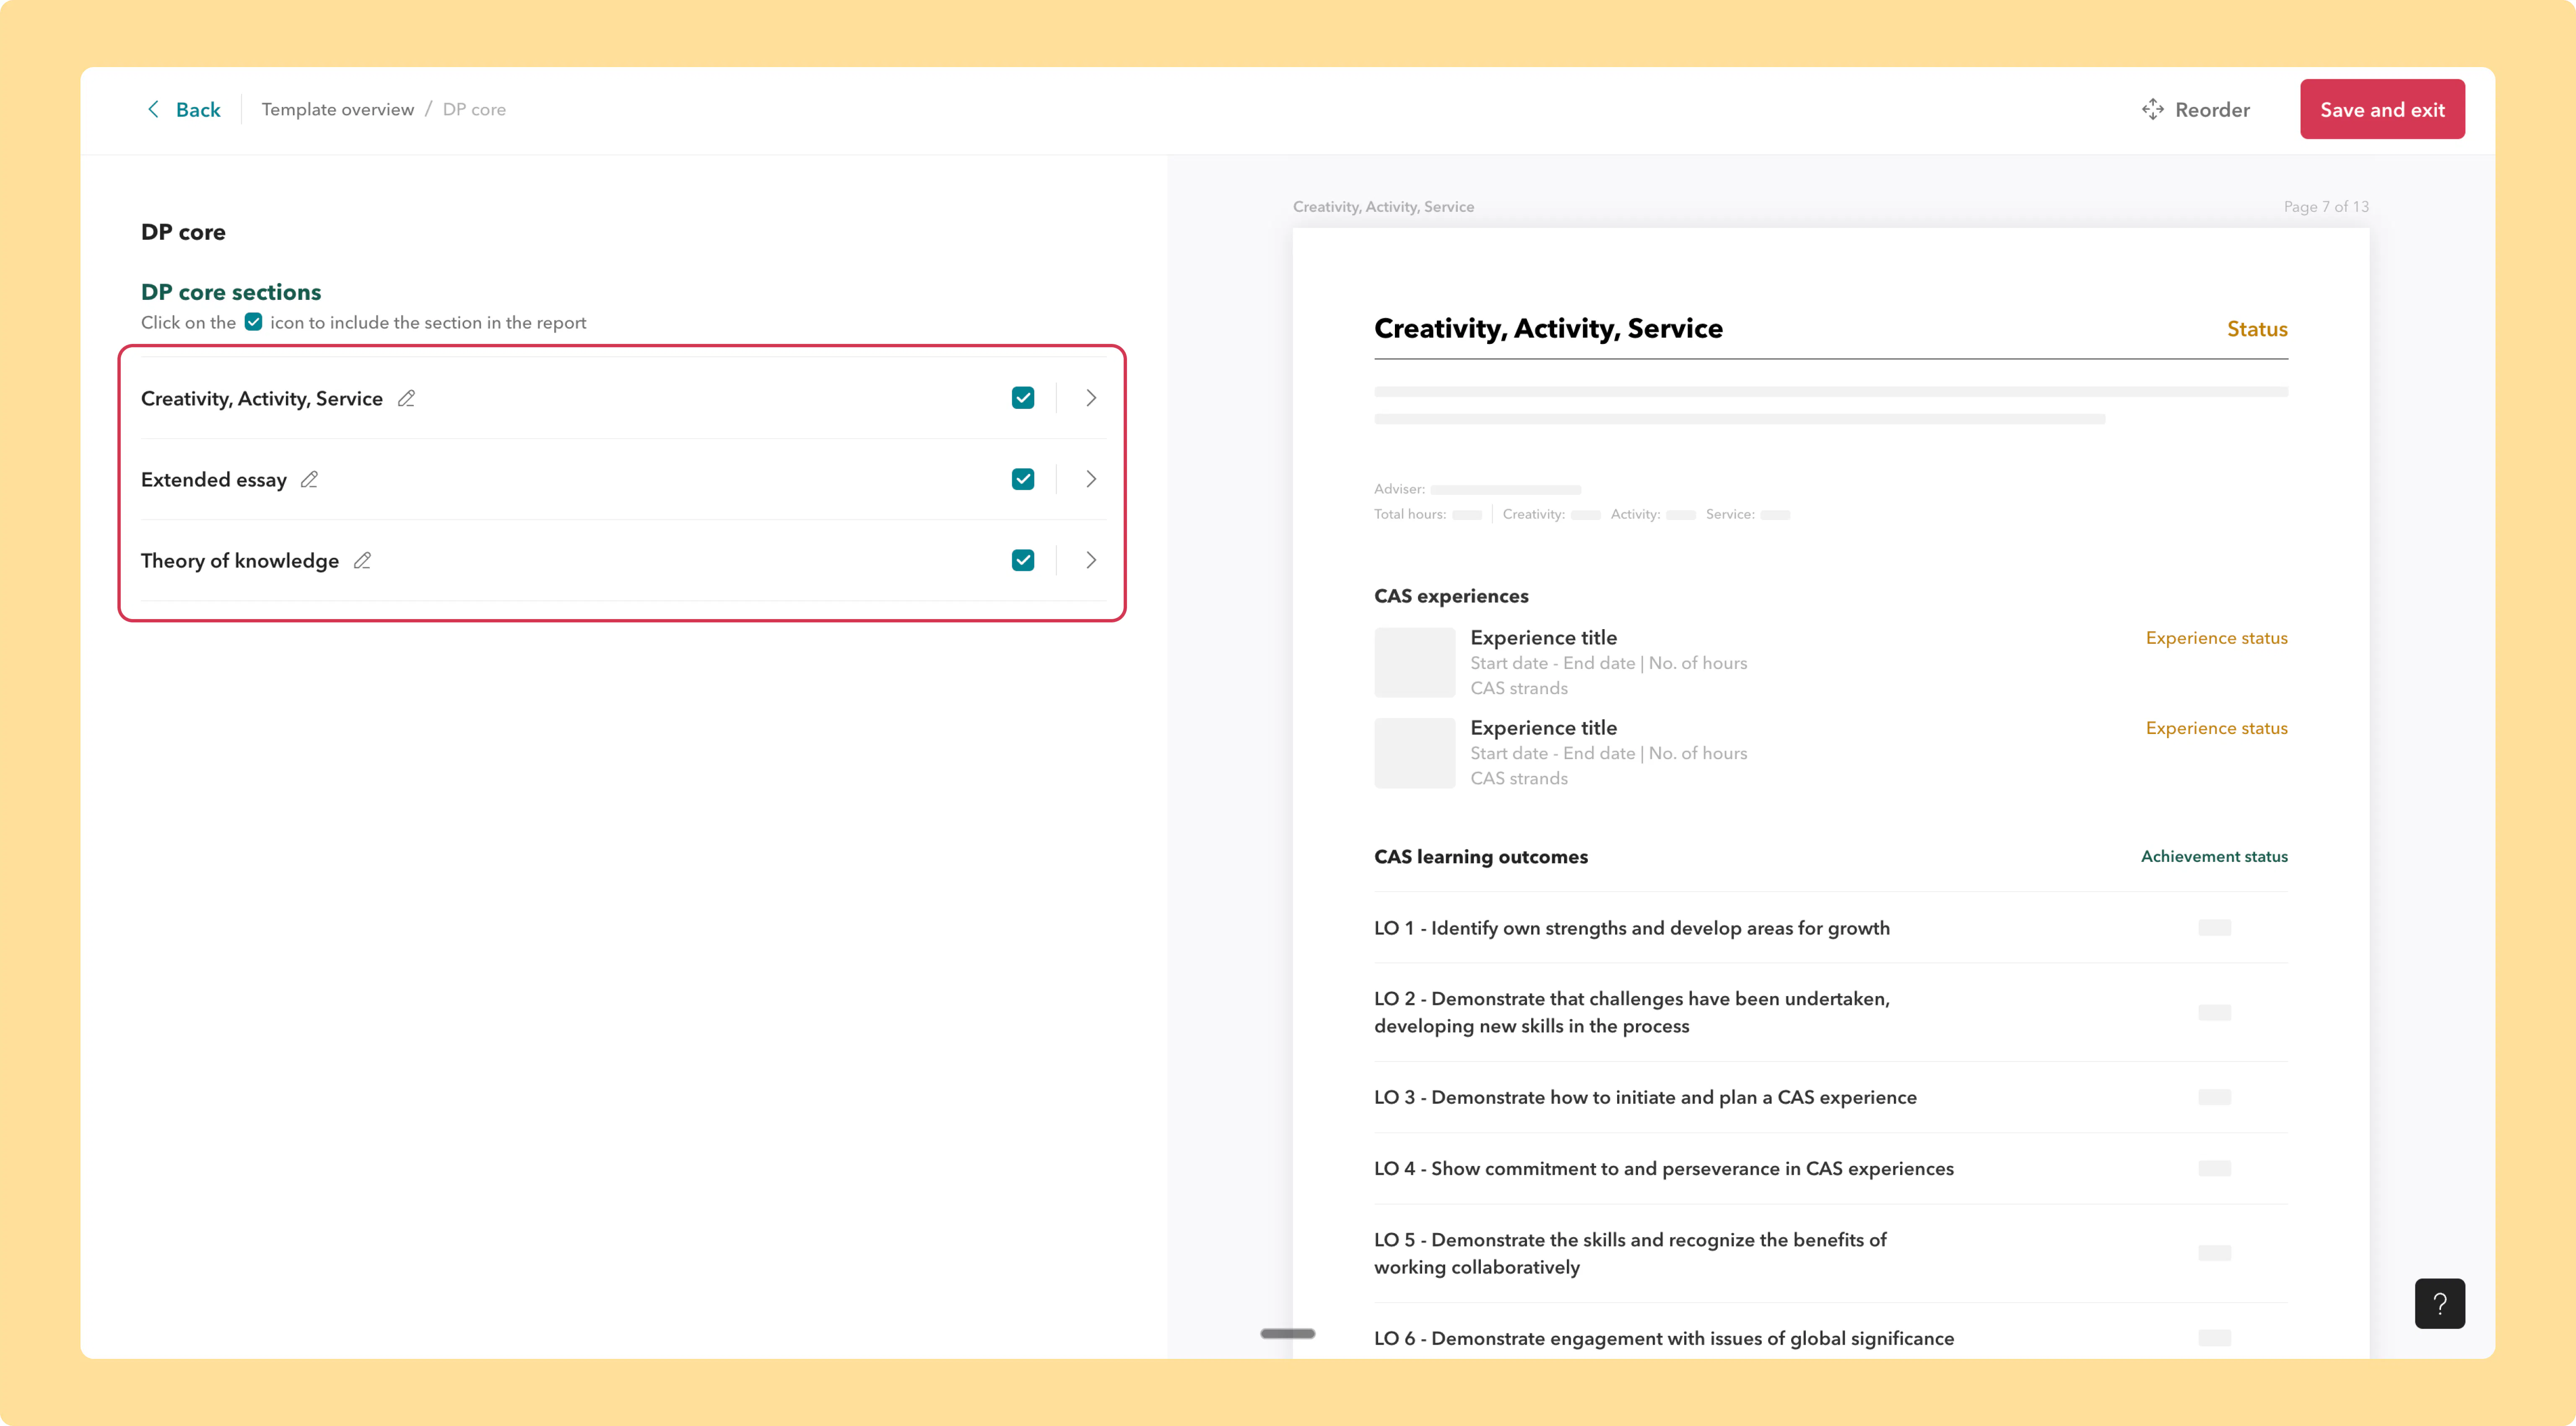The height and width of the screenshot is (1426, 2576).
Task: Click the CAS experiences heading
Action: tap(1451, 596)
